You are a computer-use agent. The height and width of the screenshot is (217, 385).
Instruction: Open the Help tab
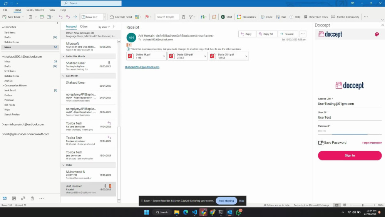pyautogui.click(x=63, y=10)
